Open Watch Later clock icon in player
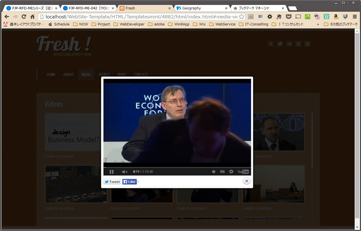 click(213, 171)
